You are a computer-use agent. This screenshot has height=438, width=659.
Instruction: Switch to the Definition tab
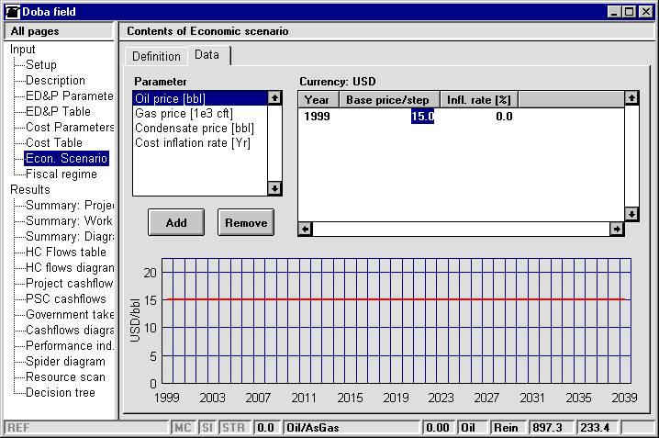156,56
